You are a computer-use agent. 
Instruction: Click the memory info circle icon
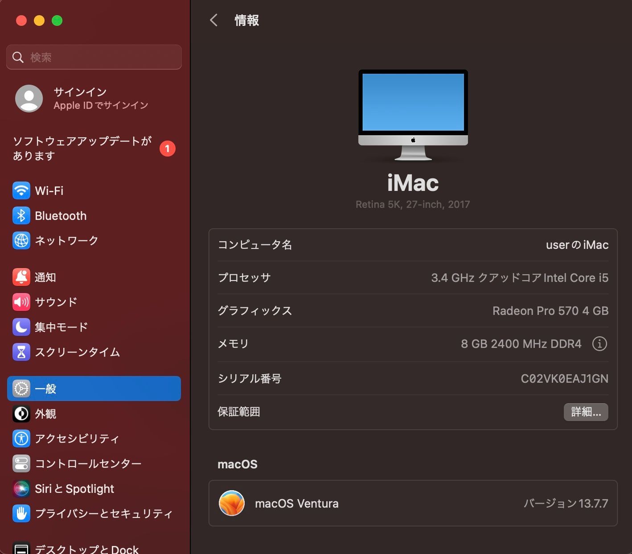[599, 343]
